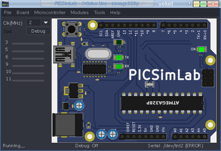Click the pin 5 PWM bar
221x151 pixels.
tap(28, 51)
